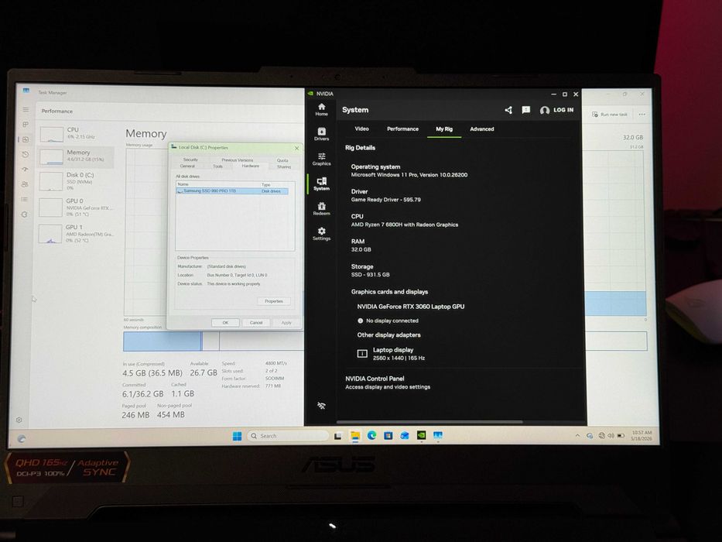Select GPU 1 AMD Radeon item
Image resolution: width=722 pixels, height=542 pixels.
pos(76,234)
